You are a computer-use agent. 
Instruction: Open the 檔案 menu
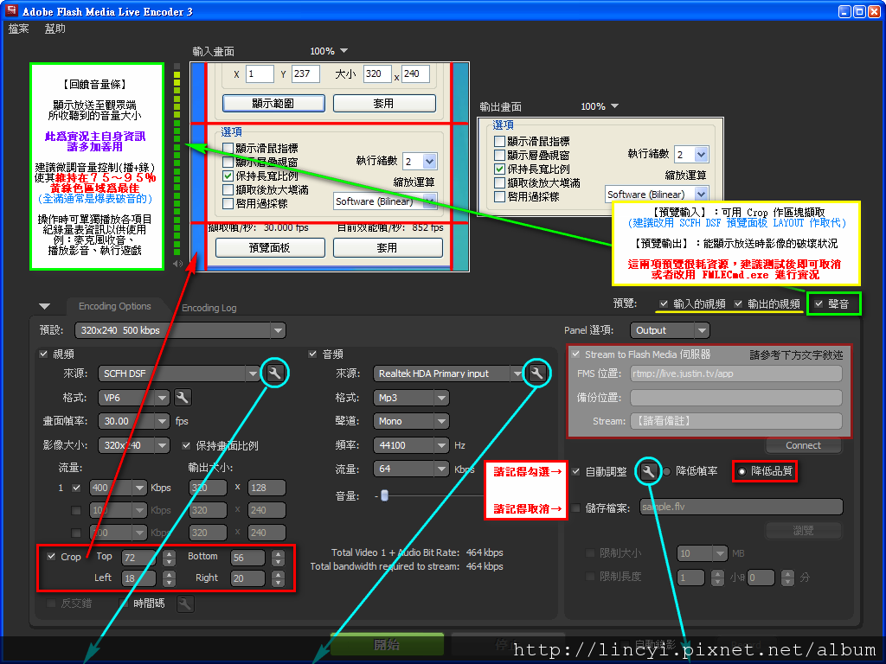19,29
